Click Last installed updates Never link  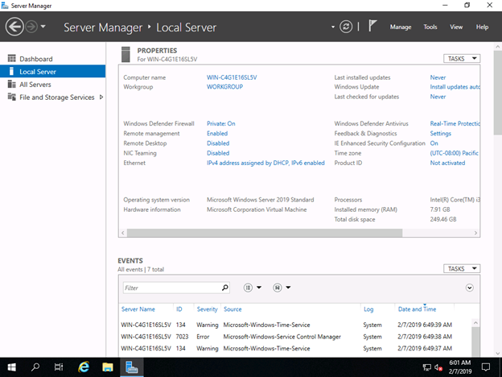[438, 77]
